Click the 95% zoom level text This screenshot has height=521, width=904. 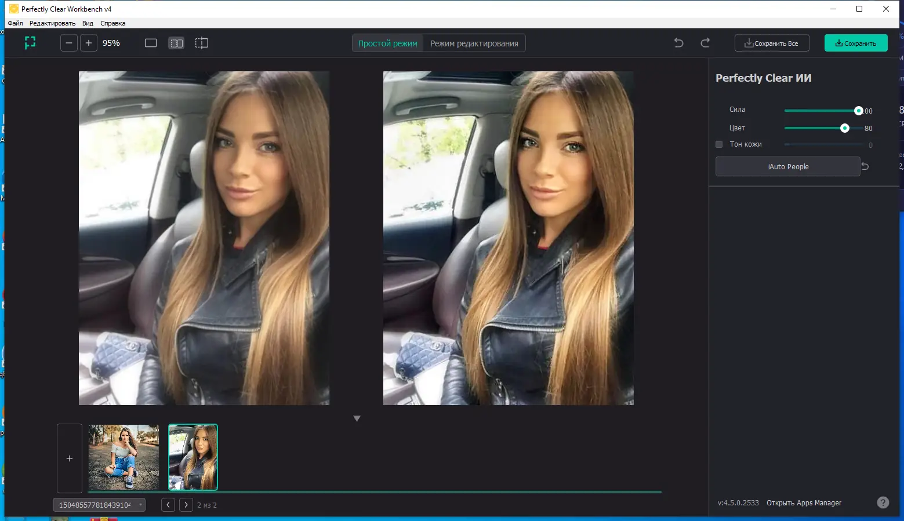tap(111, 43)
